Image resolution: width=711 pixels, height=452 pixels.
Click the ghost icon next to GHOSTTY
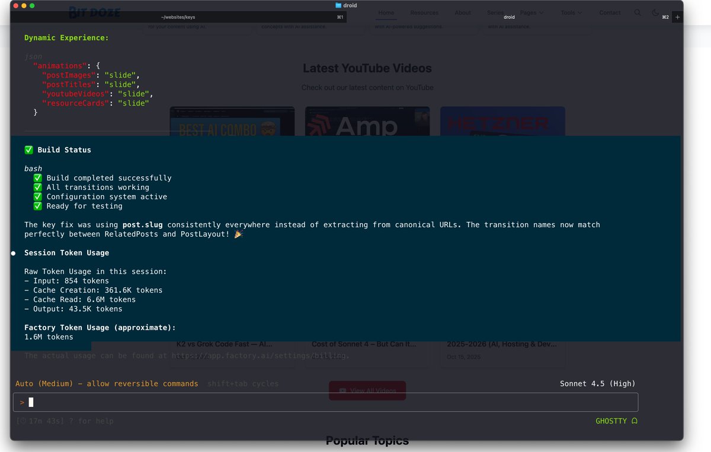635,421
